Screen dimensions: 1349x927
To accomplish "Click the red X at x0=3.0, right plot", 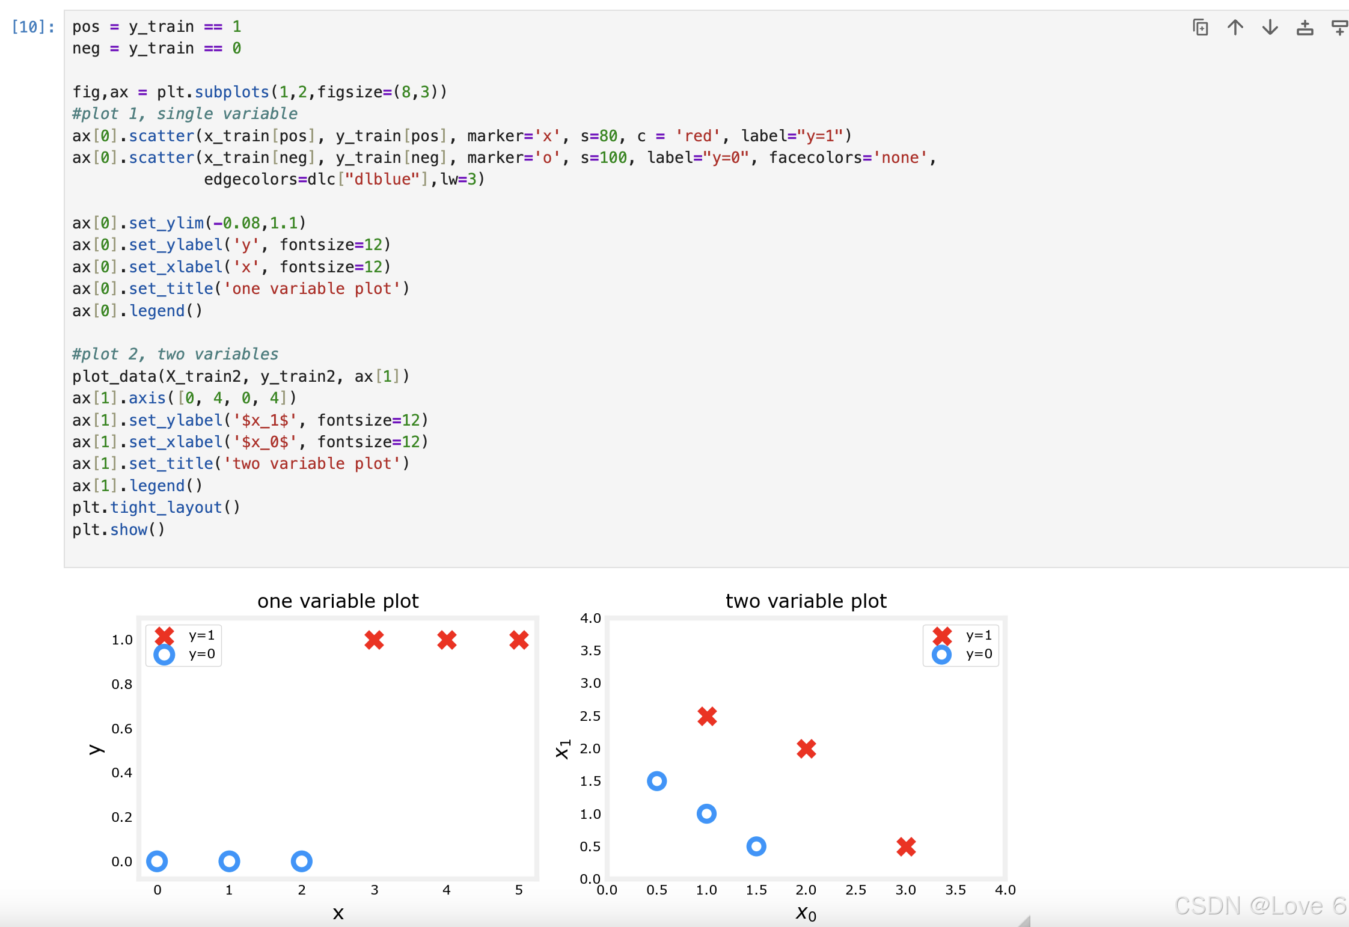I will pos(906,847).
